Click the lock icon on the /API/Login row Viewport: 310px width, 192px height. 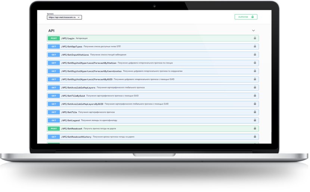pyautogui.click(x=255, y=38)
